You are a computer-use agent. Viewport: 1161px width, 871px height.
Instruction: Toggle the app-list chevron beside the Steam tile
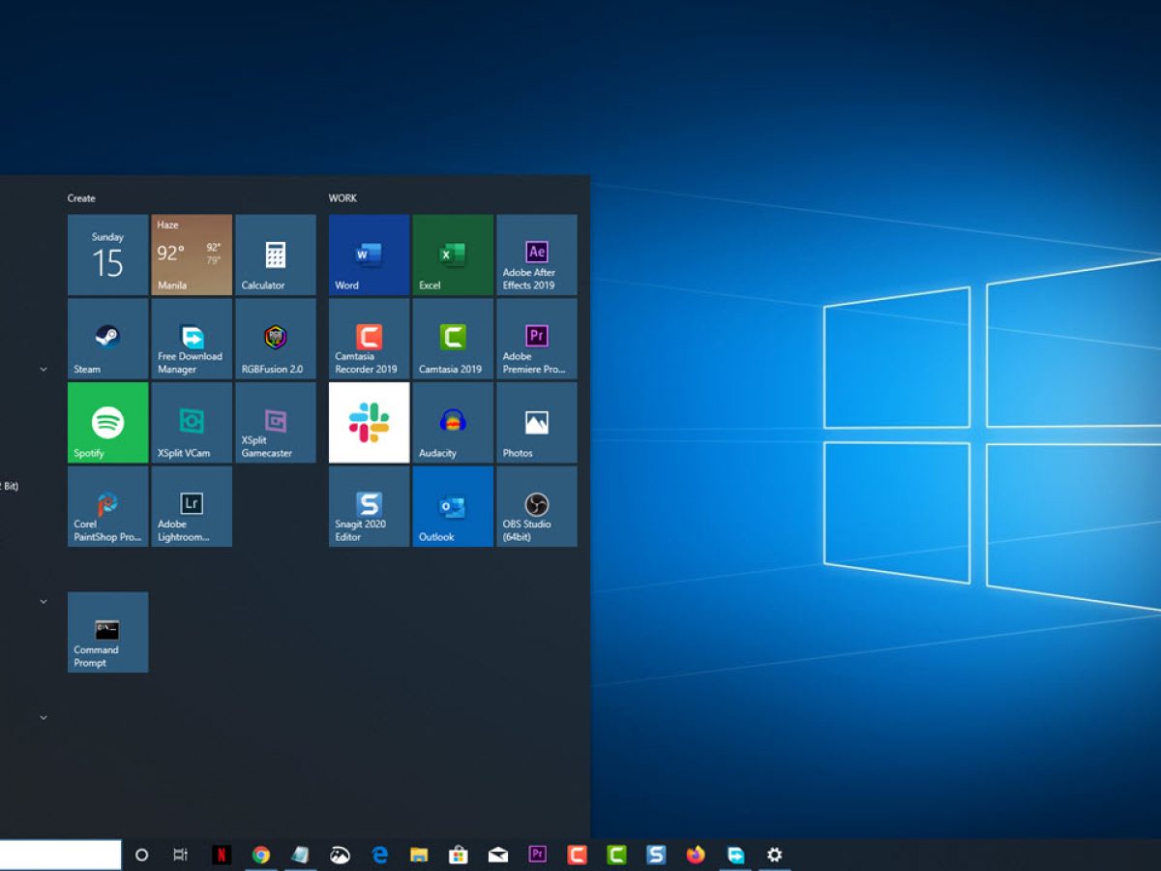pyautogui.click(x=44, y=369)
